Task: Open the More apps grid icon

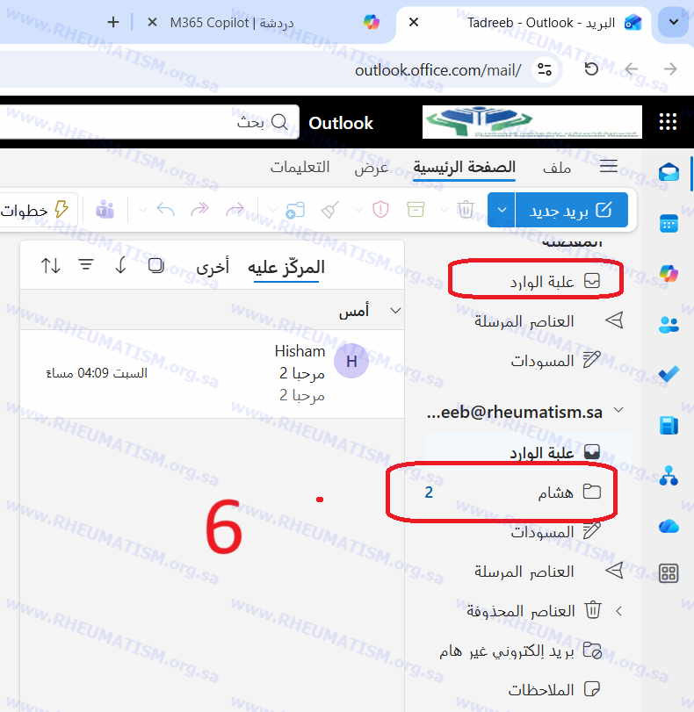Action: tap(669, 574)
